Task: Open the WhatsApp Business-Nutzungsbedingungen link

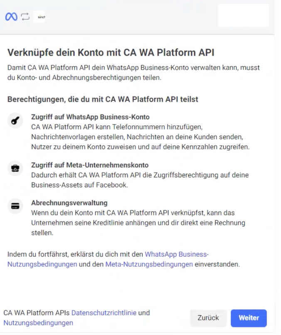Action: 108,259
